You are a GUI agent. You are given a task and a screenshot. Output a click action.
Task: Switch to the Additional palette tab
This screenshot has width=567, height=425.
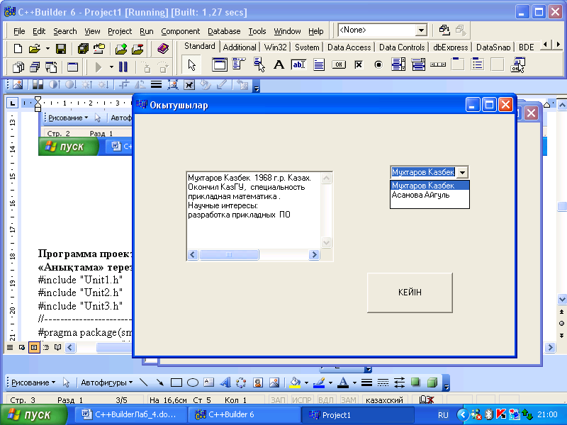click(240, 47)
